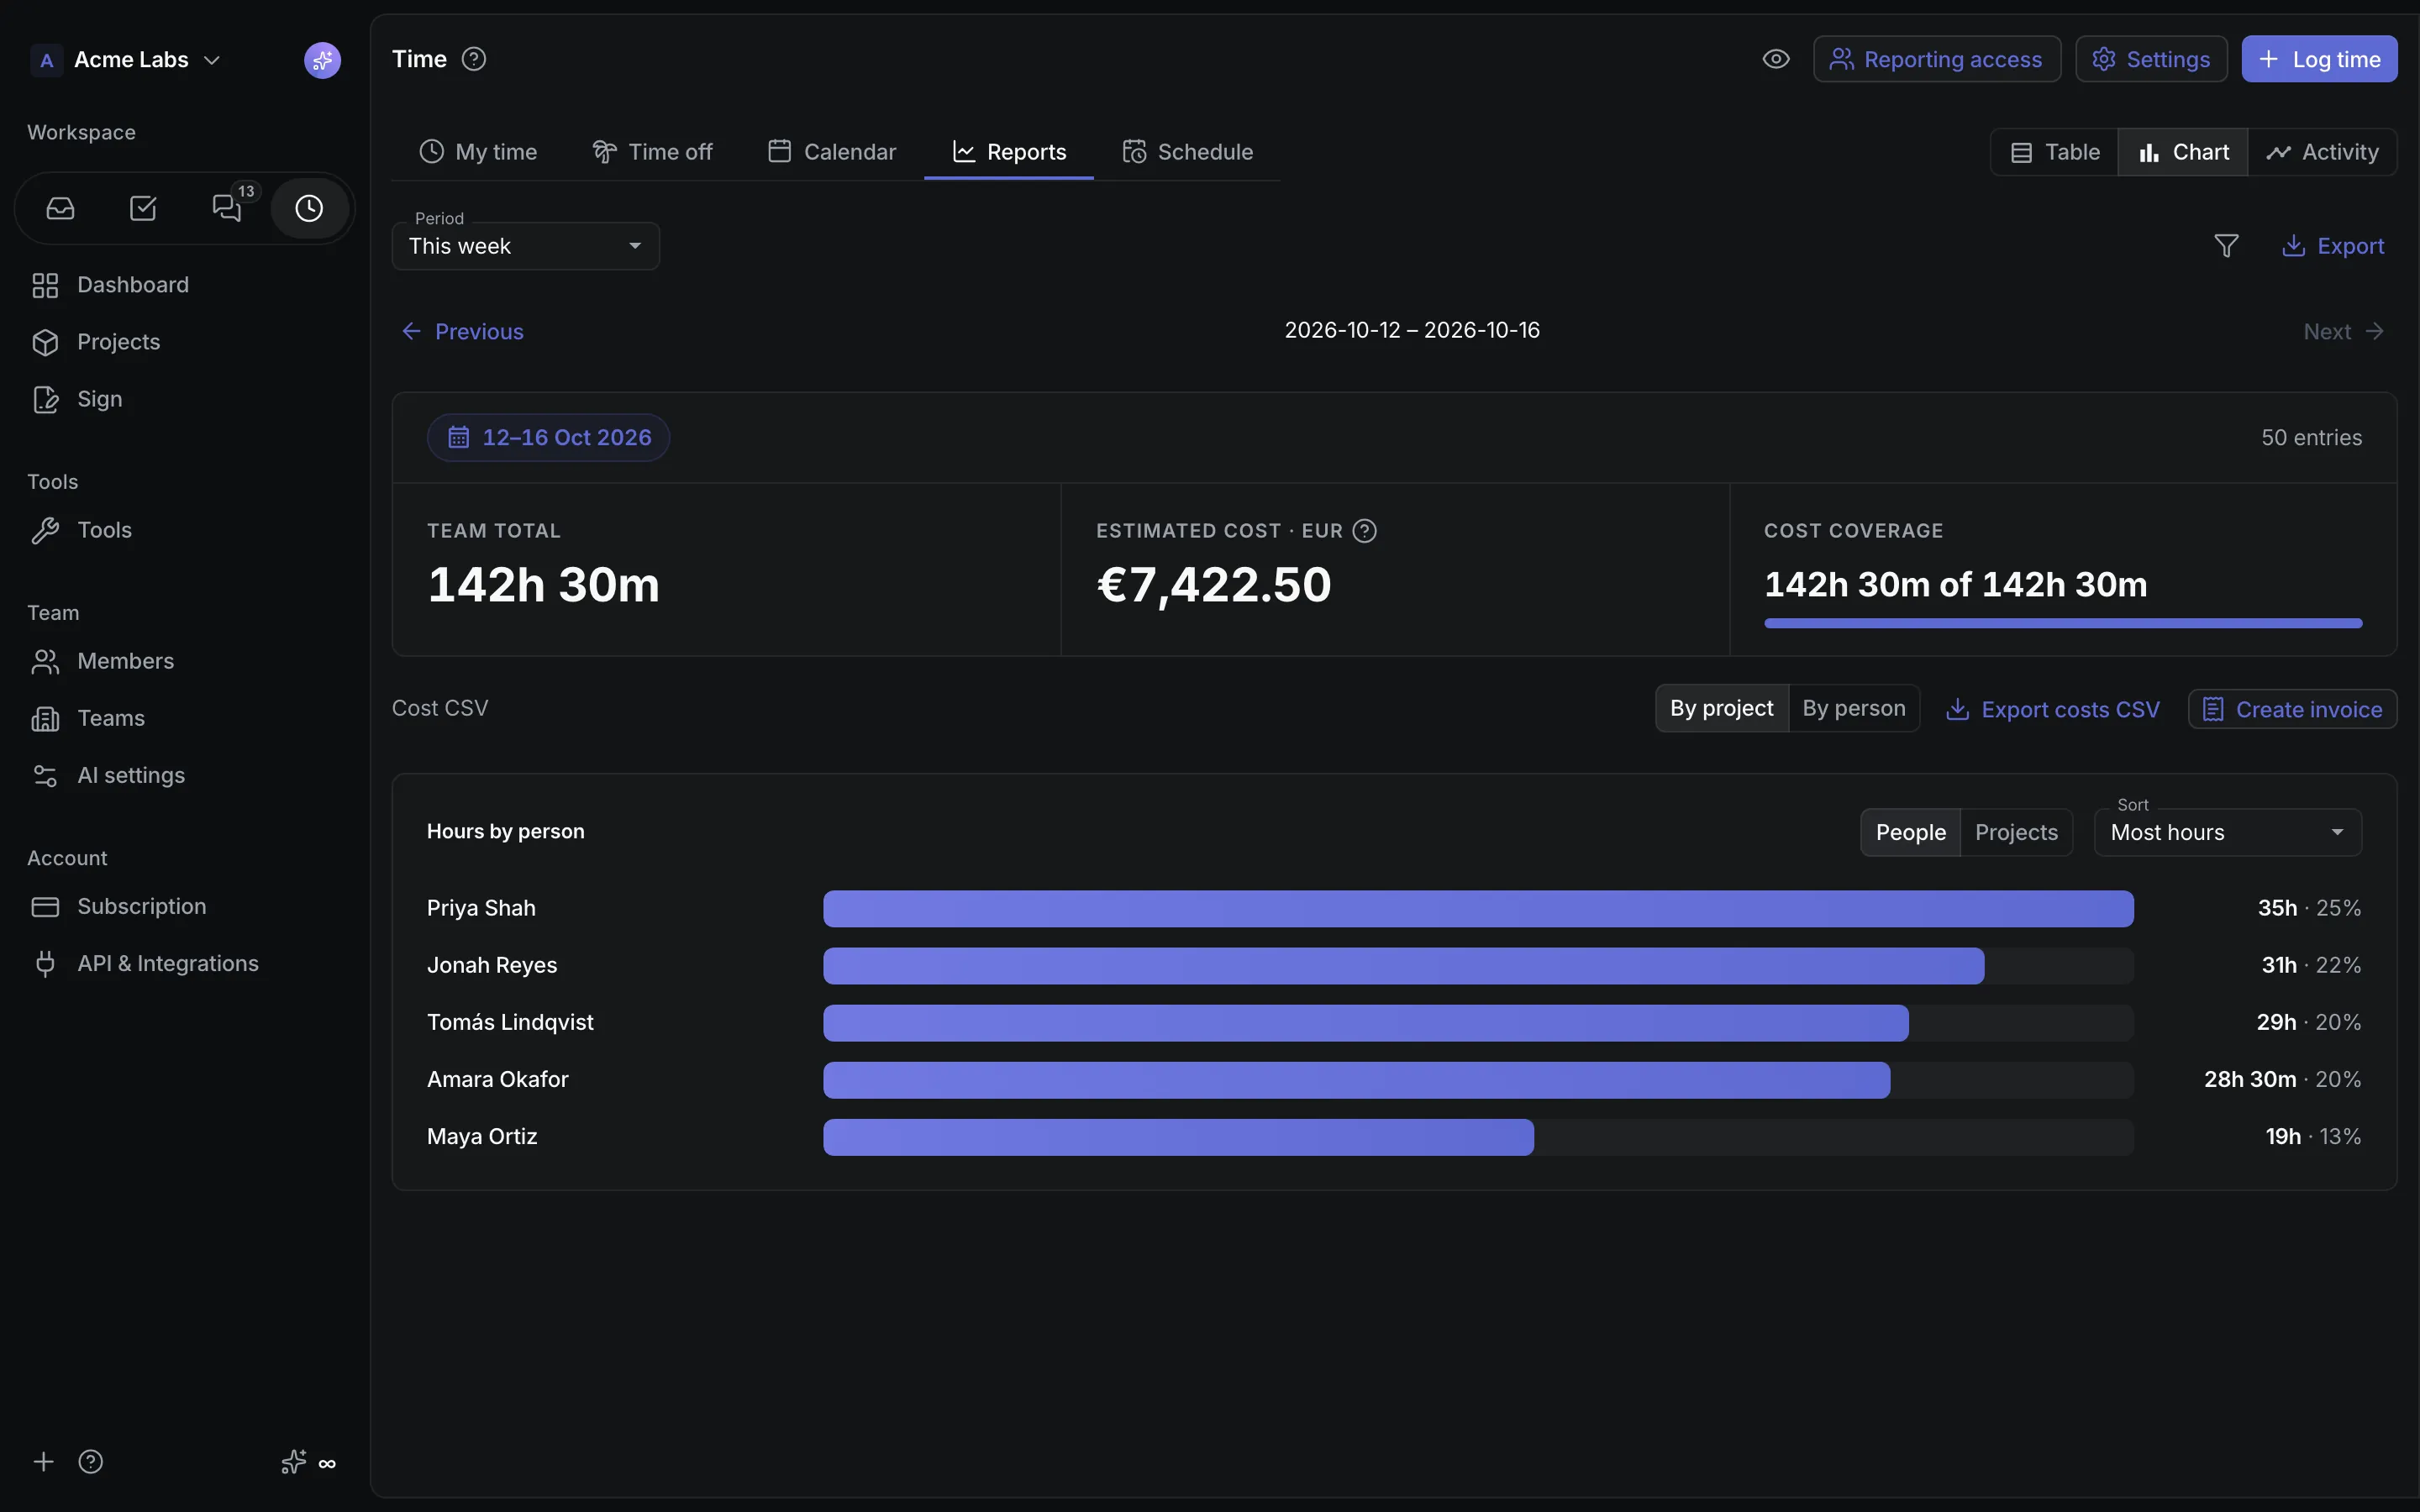Screen dimensions: 2420x1512
Task: Switch to the Time off tab
Action: [x=652, y=152]
